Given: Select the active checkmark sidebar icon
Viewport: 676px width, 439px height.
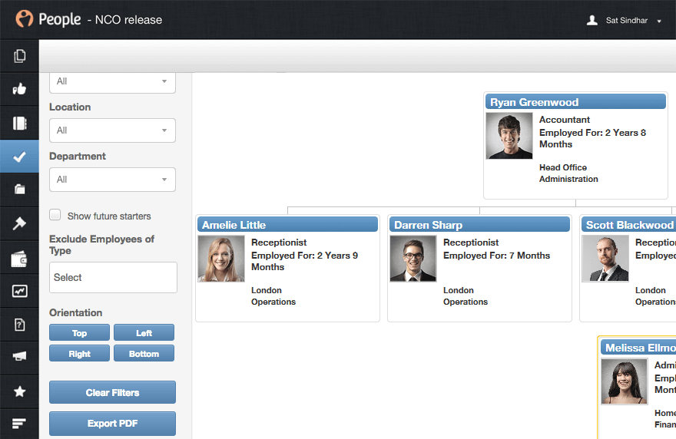Looking at the screenshot, I should pyautogui.click(x=19, y=157).
